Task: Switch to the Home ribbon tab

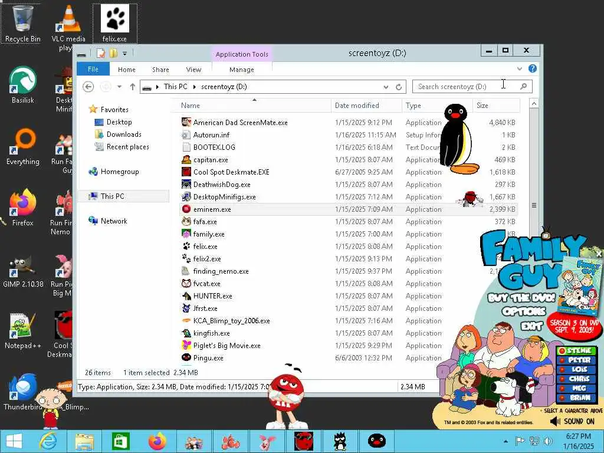Action: click(127, 70)
